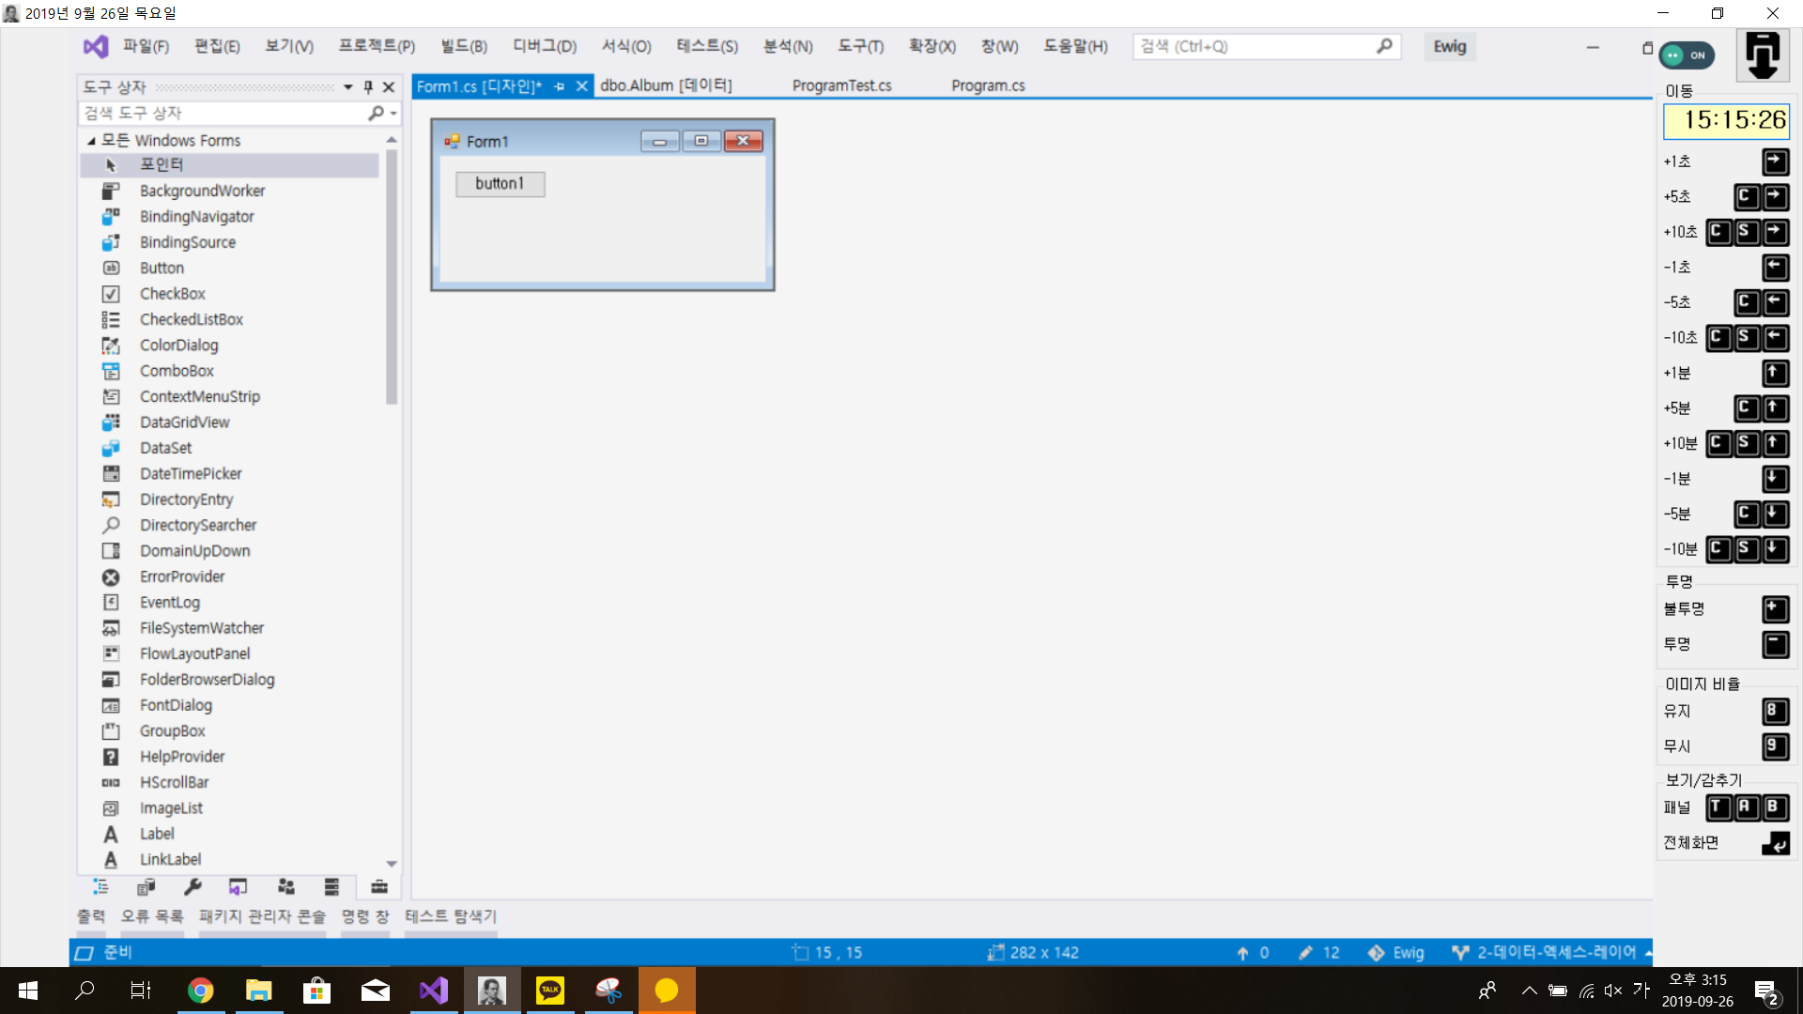Open Visual Studio from the taskbar
1803x1014 pixels.
[x=434, y=991]
